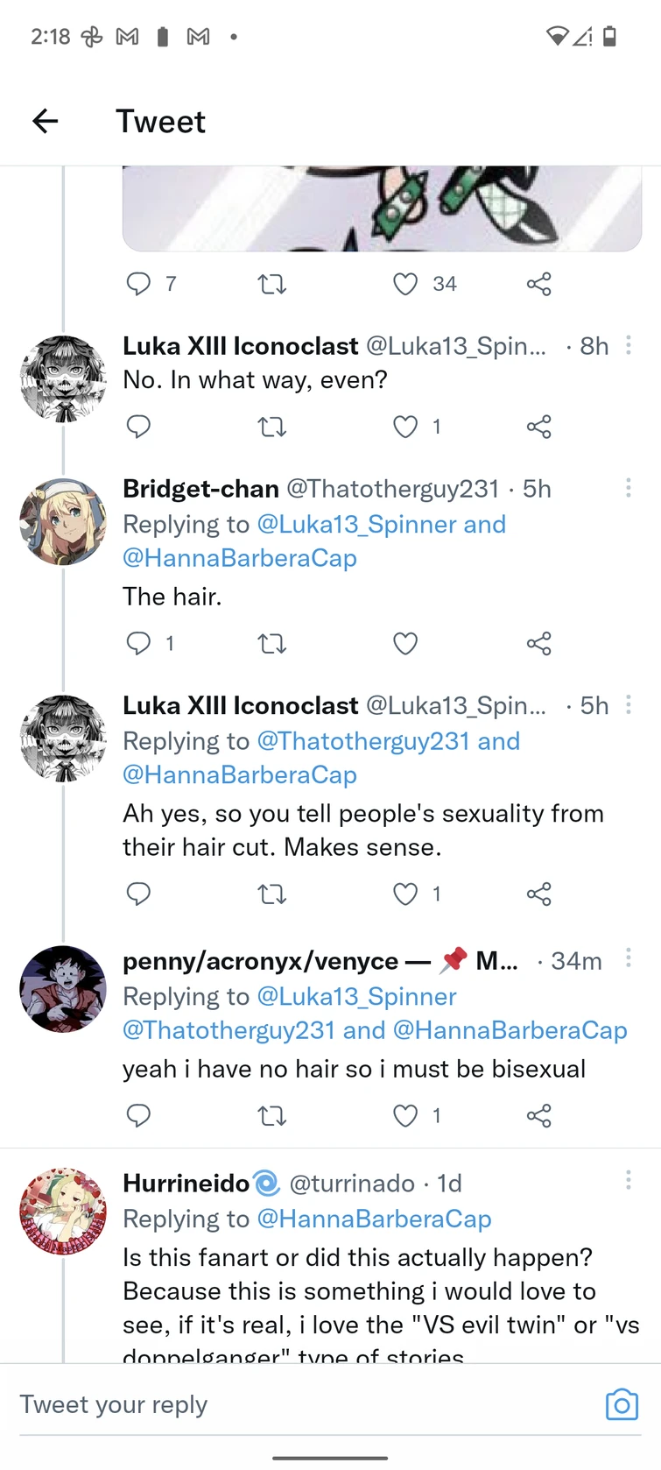Reply to Bridget-chan's "The hair." tweet
The height and width of the screenshot is (1470, 661).
[138, 644]
